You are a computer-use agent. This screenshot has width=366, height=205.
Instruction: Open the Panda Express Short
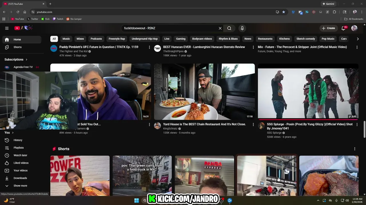[x=204, y=176]
